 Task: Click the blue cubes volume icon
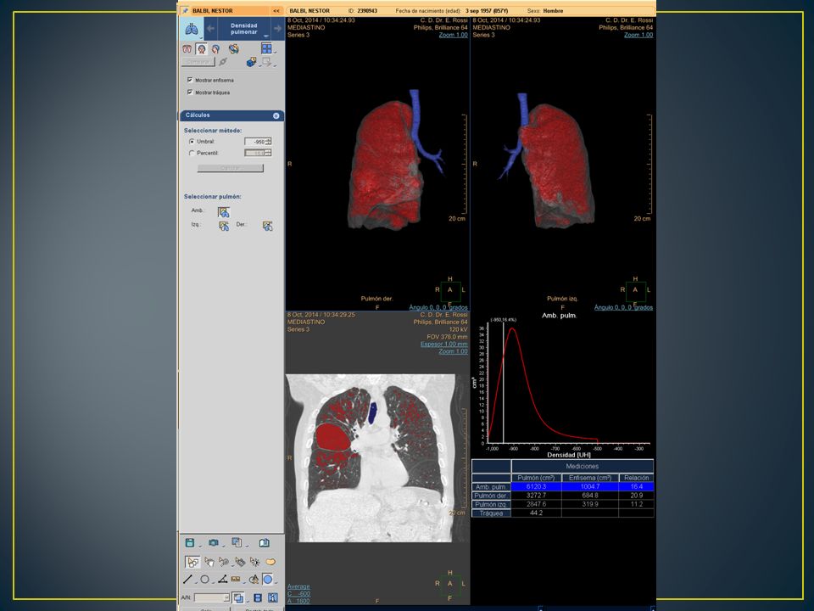click(251, 62)
